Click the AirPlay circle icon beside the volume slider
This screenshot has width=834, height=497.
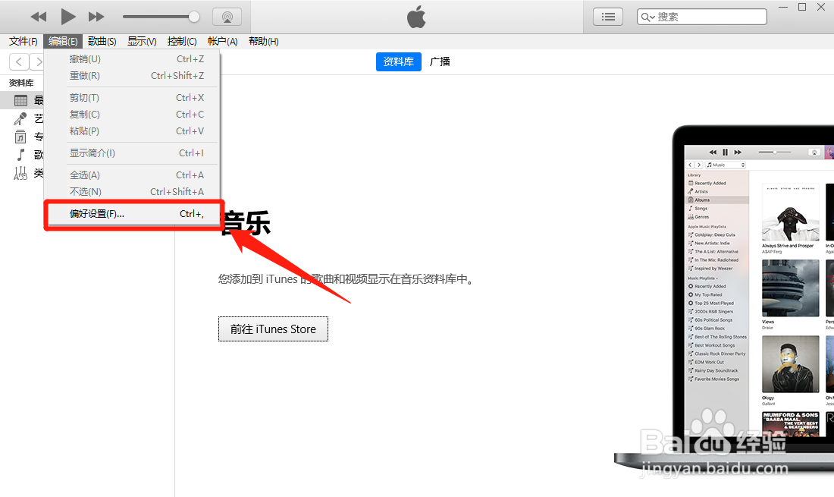pyautogui.click(x=227, y=16)
